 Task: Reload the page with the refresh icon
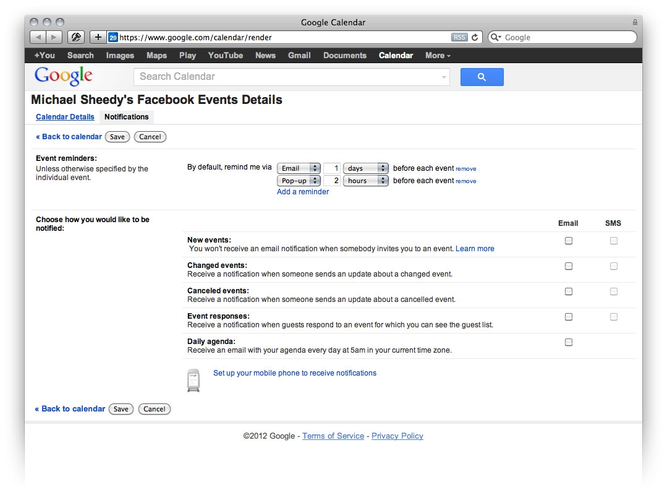[x=475, y=38]
